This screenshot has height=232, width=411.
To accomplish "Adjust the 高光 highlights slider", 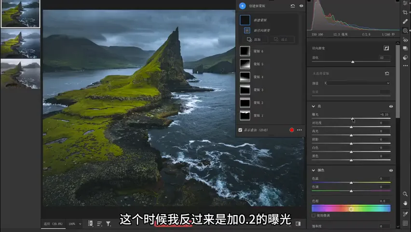I will click(x=351, y=135).
